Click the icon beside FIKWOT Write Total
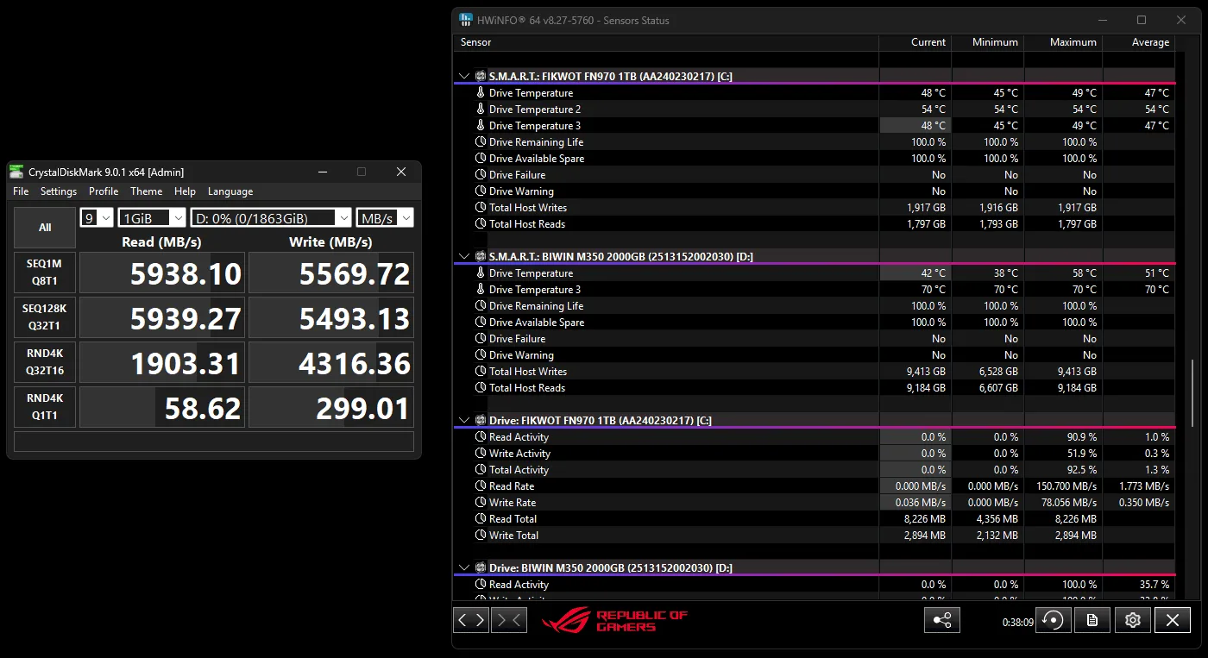 point(481,536)
